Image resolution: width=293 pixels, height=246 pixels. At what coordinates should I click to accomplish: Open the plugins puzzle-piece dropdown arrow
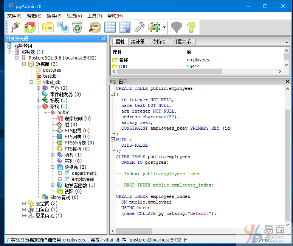[164, 27]
